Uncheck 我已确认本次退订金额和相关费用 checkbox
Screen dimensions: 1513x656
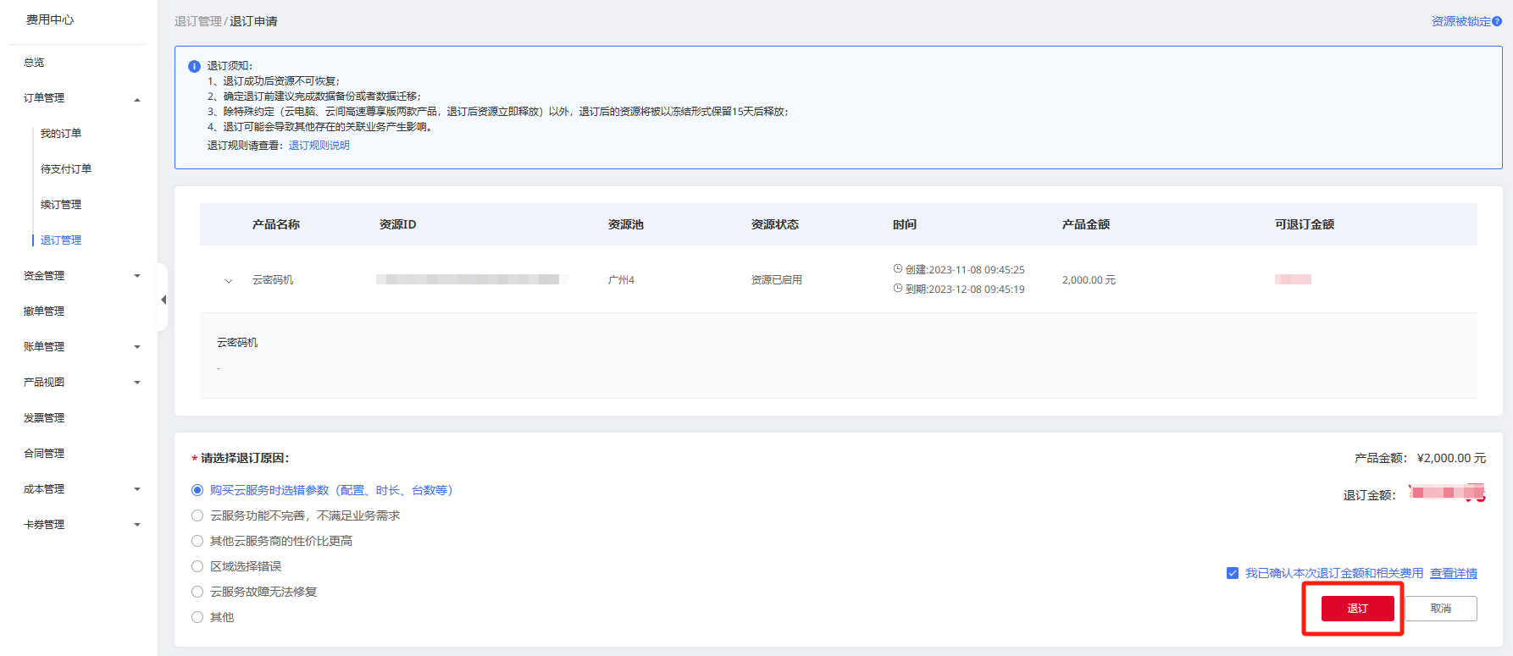[1233, 573]
